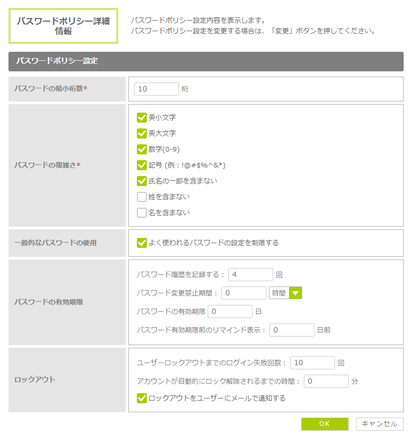Click the パスワード履歴を記録する count field
The width and height of the screenshot is (410, 436).
(x=250, y=274)
